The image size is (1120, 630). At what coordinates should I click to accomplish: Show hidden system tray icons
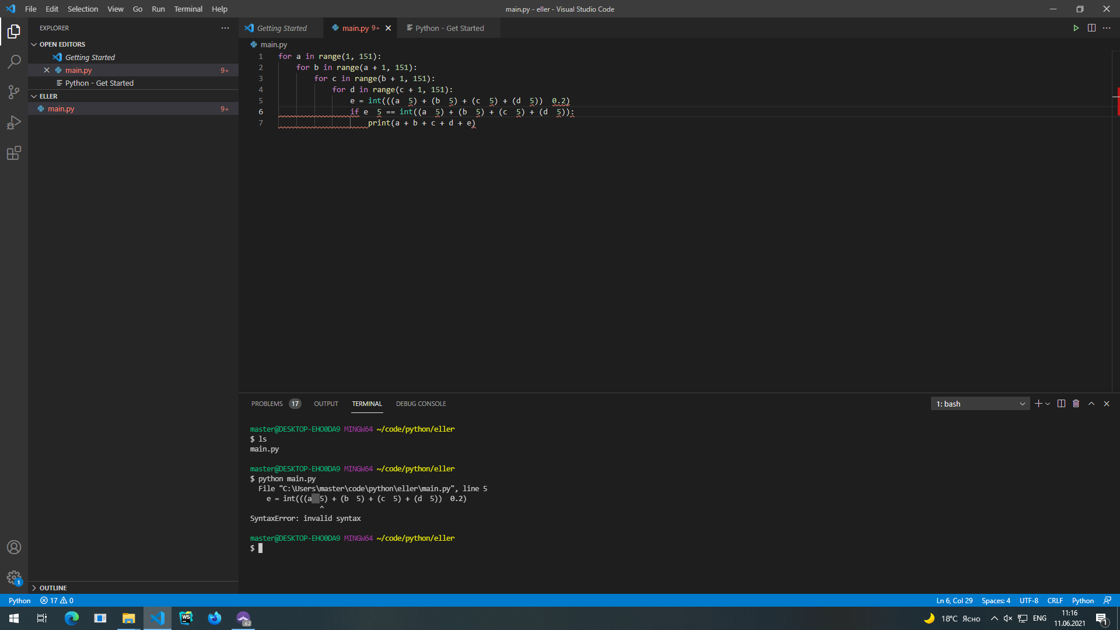[x=994, y=618]
